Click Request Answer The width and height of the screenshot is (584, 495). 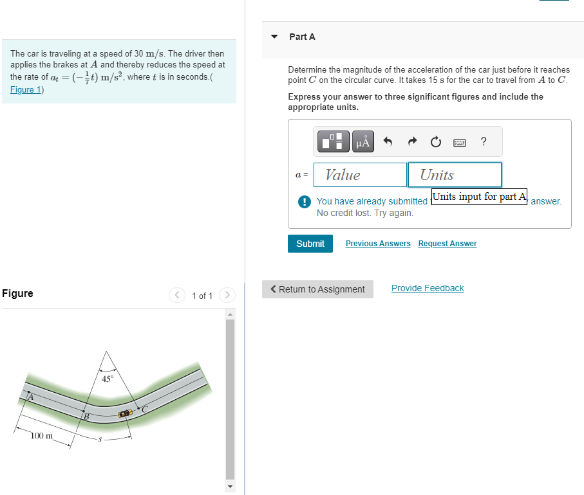tap(447, 243)
